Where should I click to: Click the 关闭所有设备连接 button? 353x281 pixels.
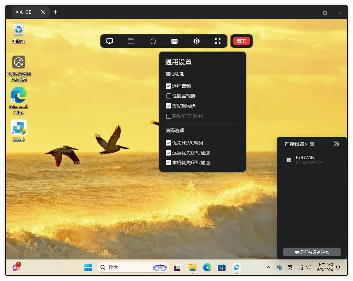[312, 252]
